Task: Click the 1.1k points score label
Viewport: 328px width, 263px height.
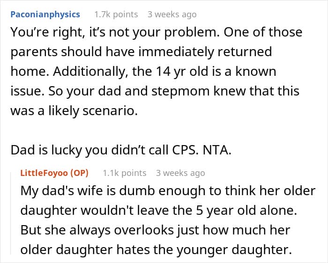Action: pyautogui.click(x=125, y=173)
